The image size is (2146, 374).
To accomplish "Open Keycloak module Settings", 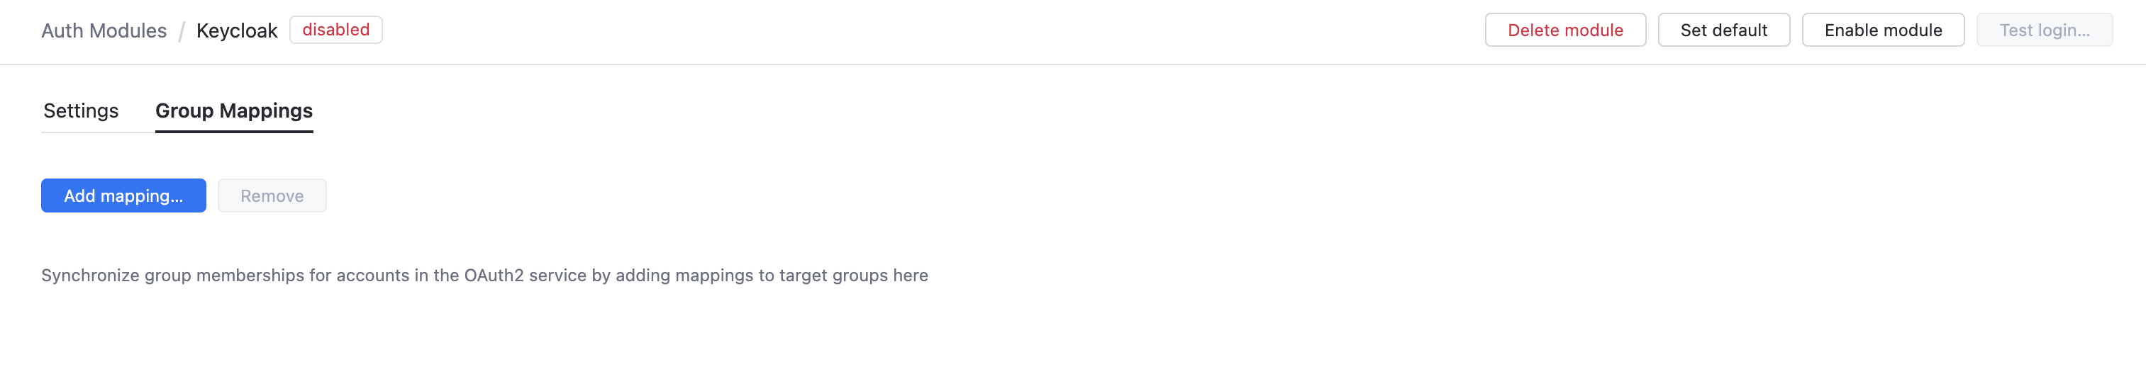I will [x=81, y=110].
